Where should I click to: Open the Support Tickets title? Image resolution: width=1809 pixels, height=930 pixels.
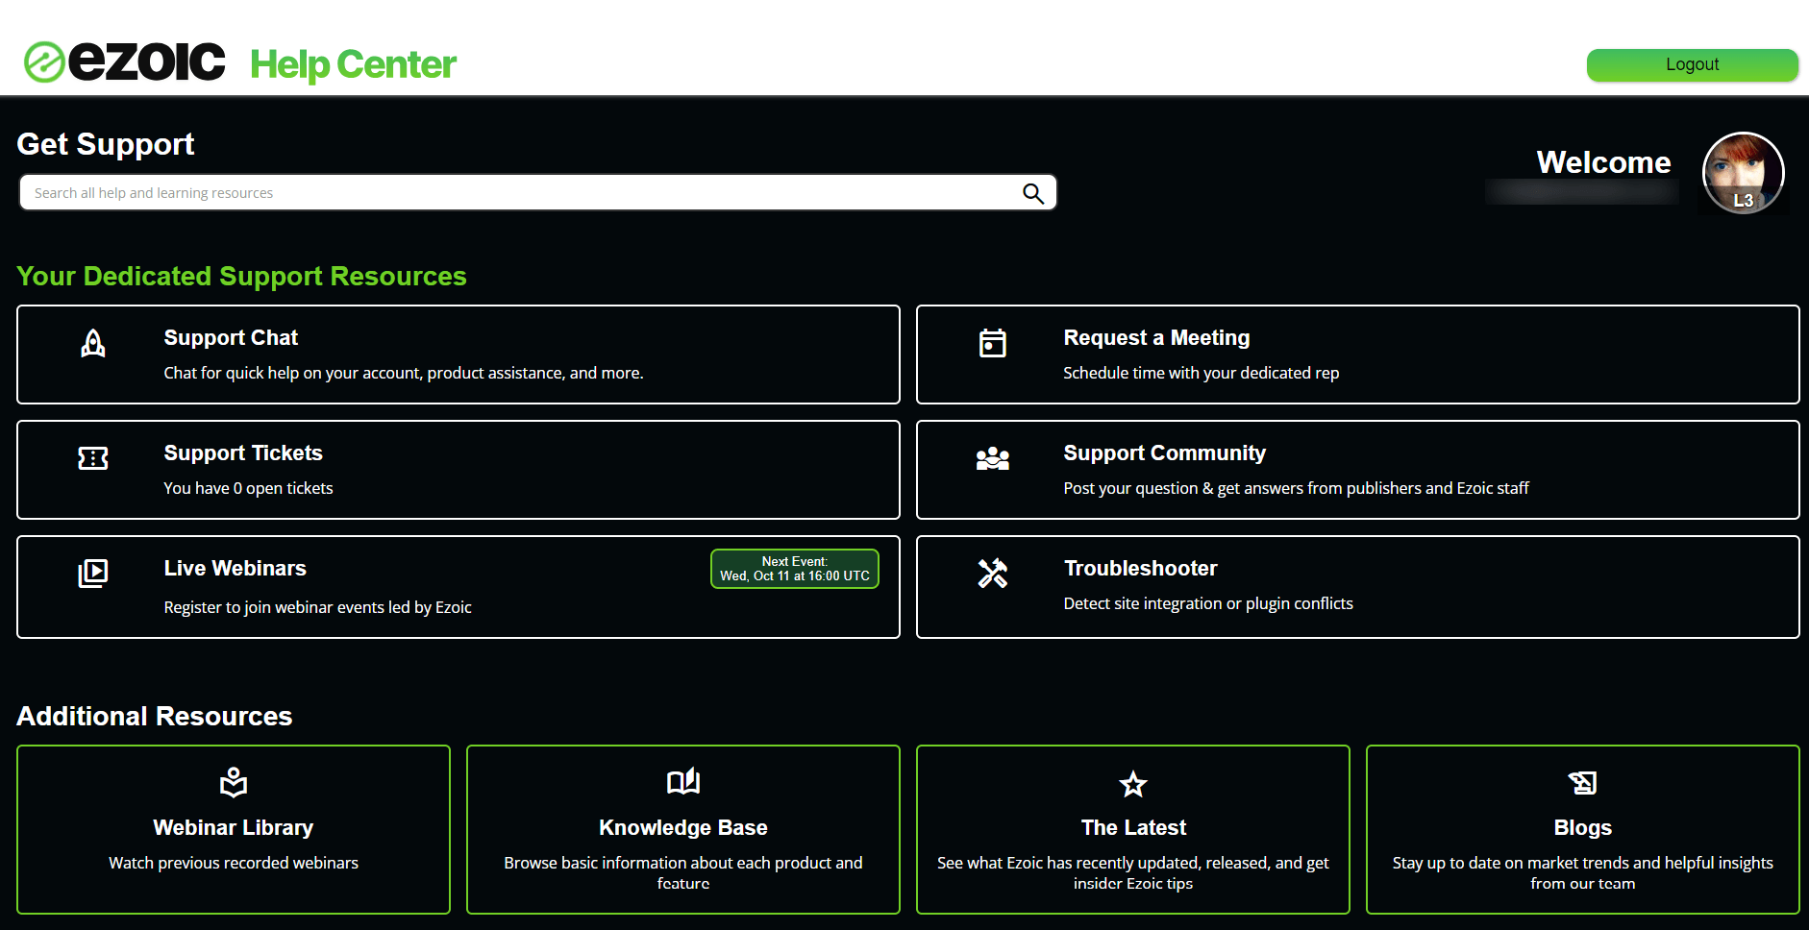[x=243, y=453]
